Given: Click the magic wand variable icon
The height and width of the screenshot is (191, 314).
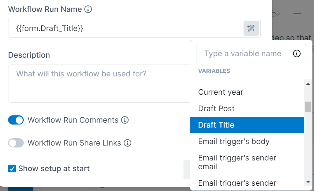Looking at the screenshot, I should click(x=251, y=28).
